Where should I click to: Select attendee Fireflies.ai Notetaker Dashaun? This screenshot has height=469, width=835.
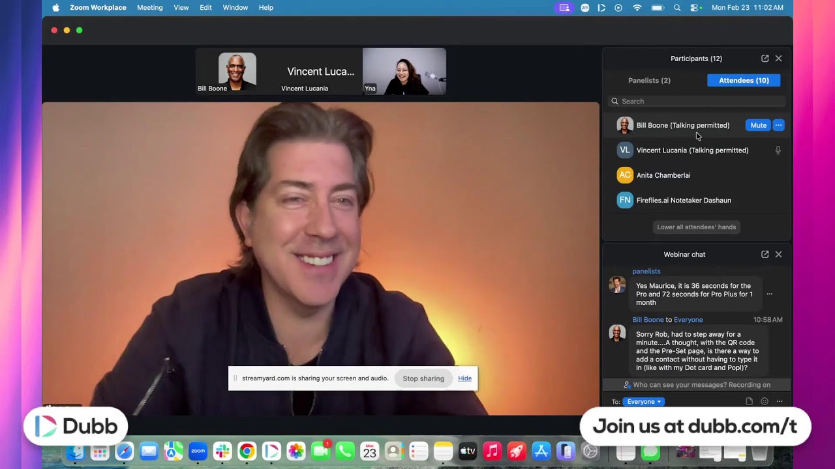pos(696,201)
